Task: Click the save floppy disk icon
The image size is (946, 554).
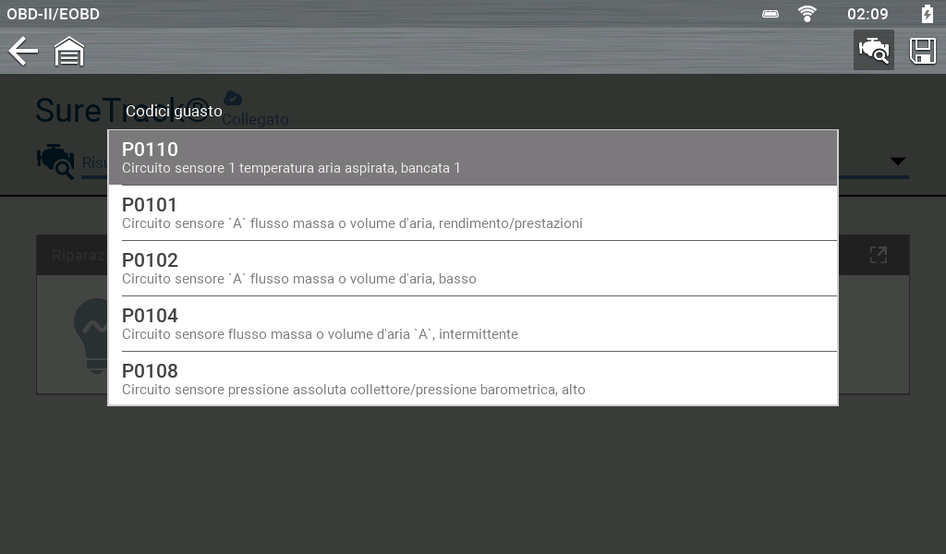Action: pos(923,51)
